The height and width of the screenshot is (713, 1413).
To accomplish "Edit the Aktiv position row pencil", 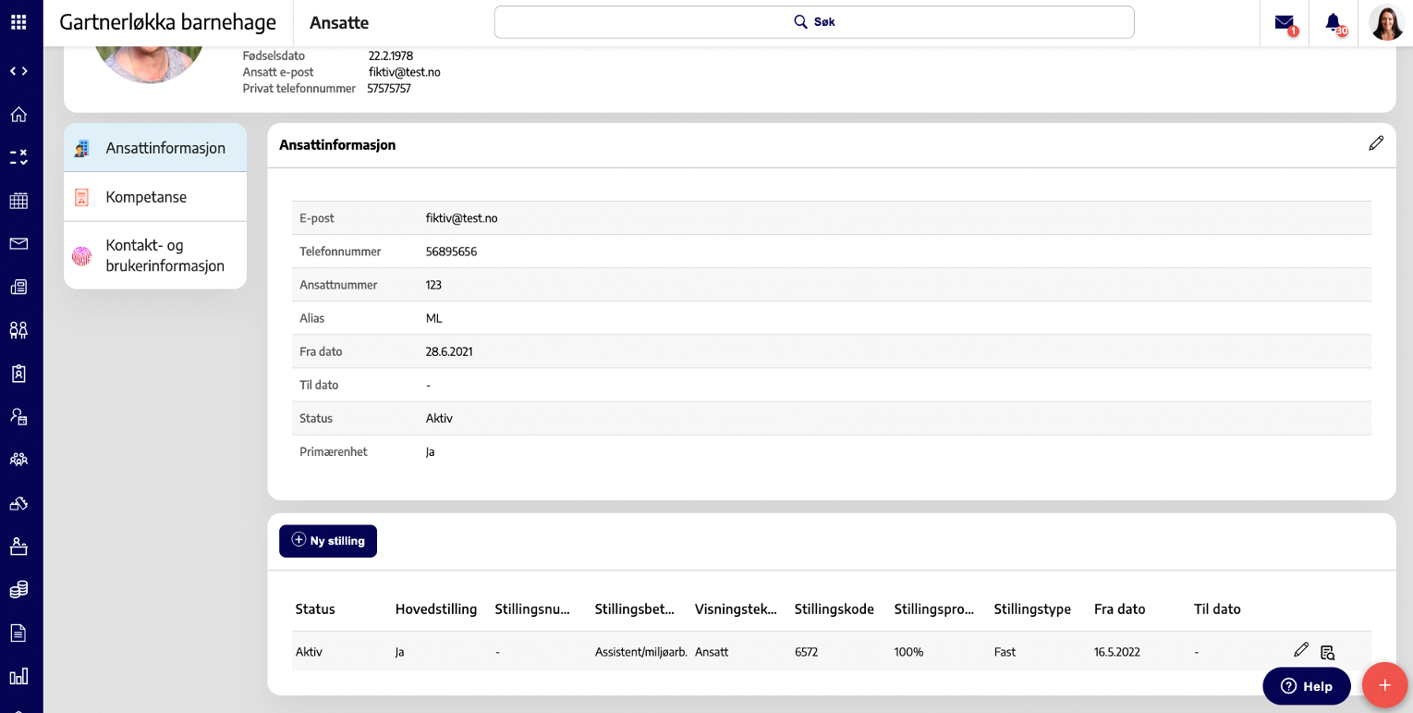I will click(x=1301, y=650).
